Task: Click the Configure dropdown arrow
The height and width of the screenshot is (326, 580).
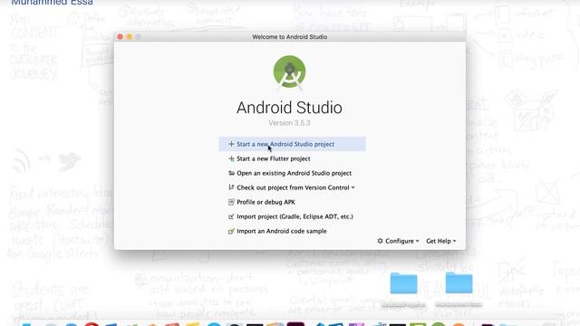Action: 417,241
